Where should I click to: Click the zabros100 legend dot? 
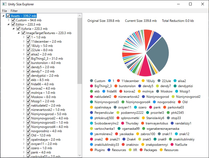click(x=137, y=134)
